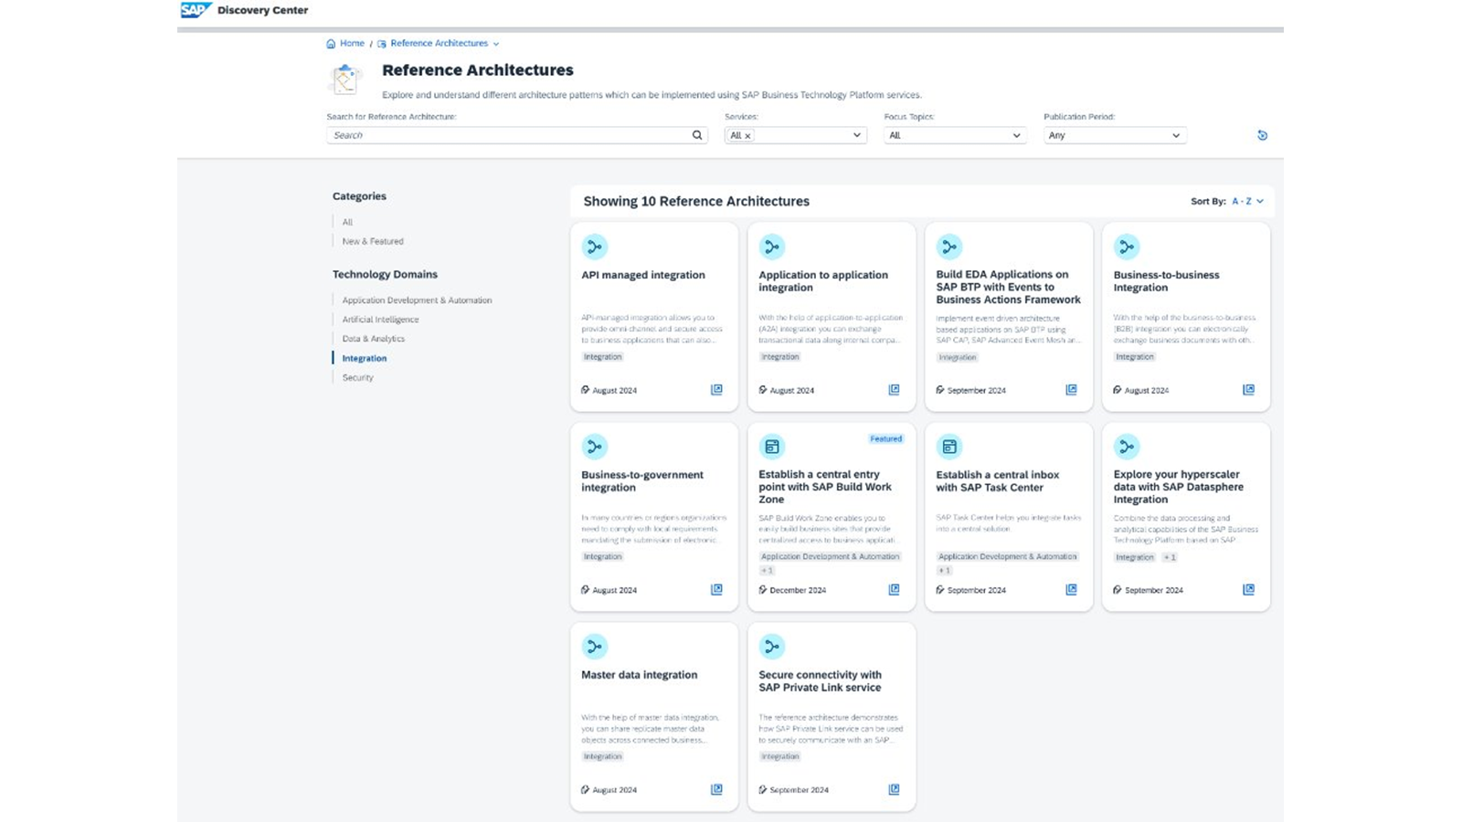Image resolution: width=1462 pixels, height=822 pixels.
Task: Click the Showing 10 Reference Architectures heading
Action: [696, 202]
